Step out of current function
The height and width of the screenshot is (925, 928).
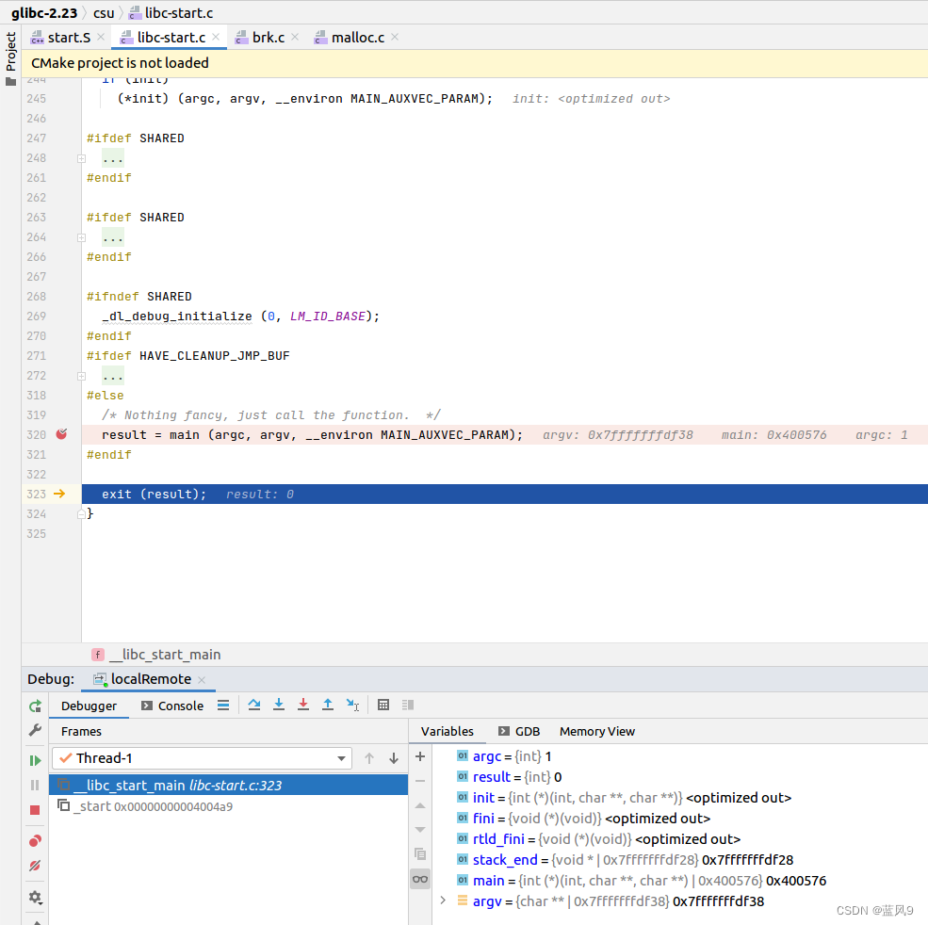tap(327, 705)
